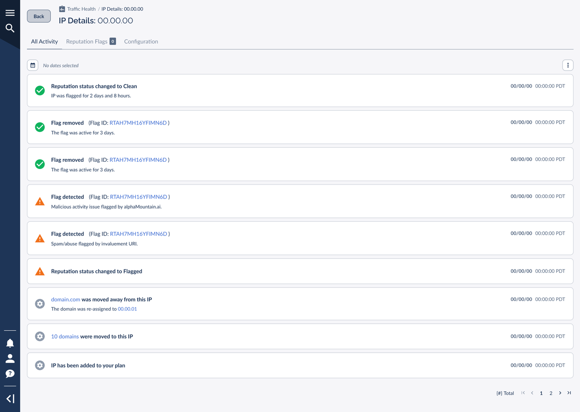Click 'IP was flagged for 2 days and 8 hours.'
The image size is (580, 412).
91,96
